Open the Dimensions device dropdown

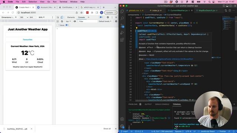point(9,17)
